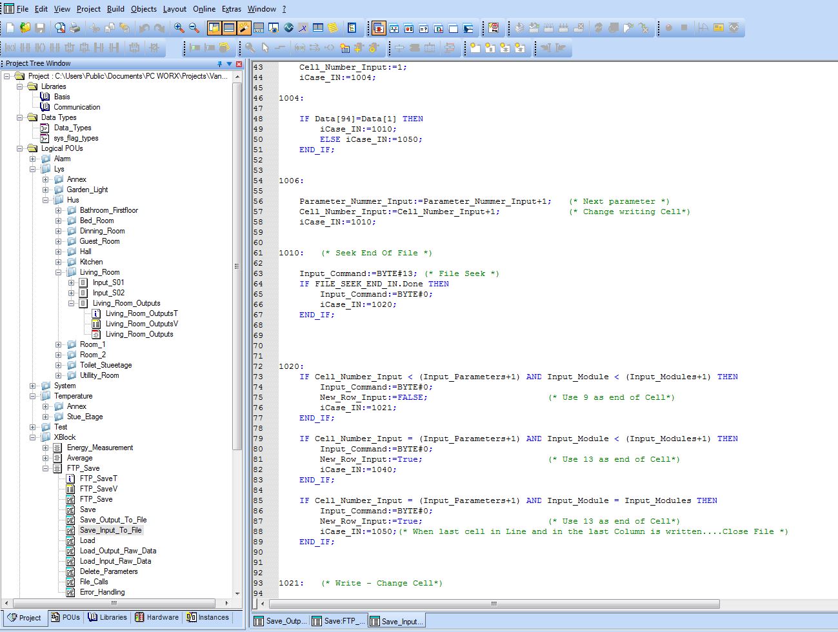Click the blank window toolbar icon
The width and height of the screenshot is (838, 632).
tap(453, 28)
